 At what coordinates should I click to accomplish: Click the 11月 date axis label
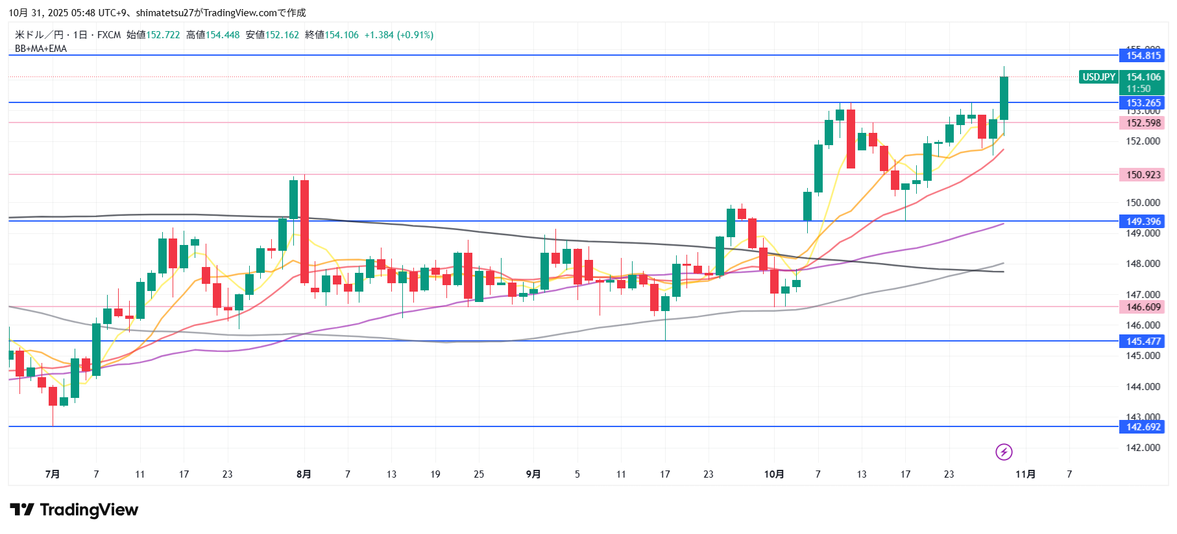pos(1025,474)
